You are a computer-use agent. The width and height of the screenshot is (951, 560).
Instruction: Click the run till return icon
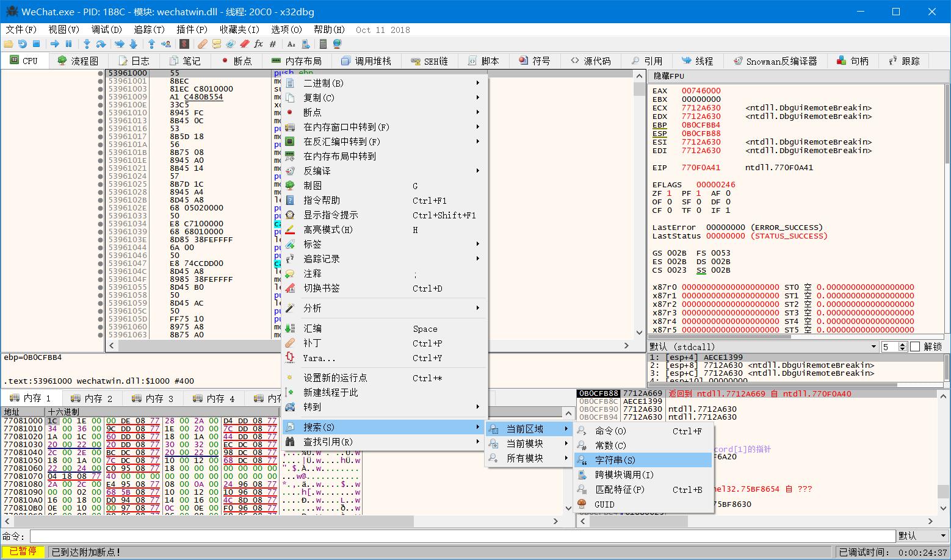click(x=151, y=44)
